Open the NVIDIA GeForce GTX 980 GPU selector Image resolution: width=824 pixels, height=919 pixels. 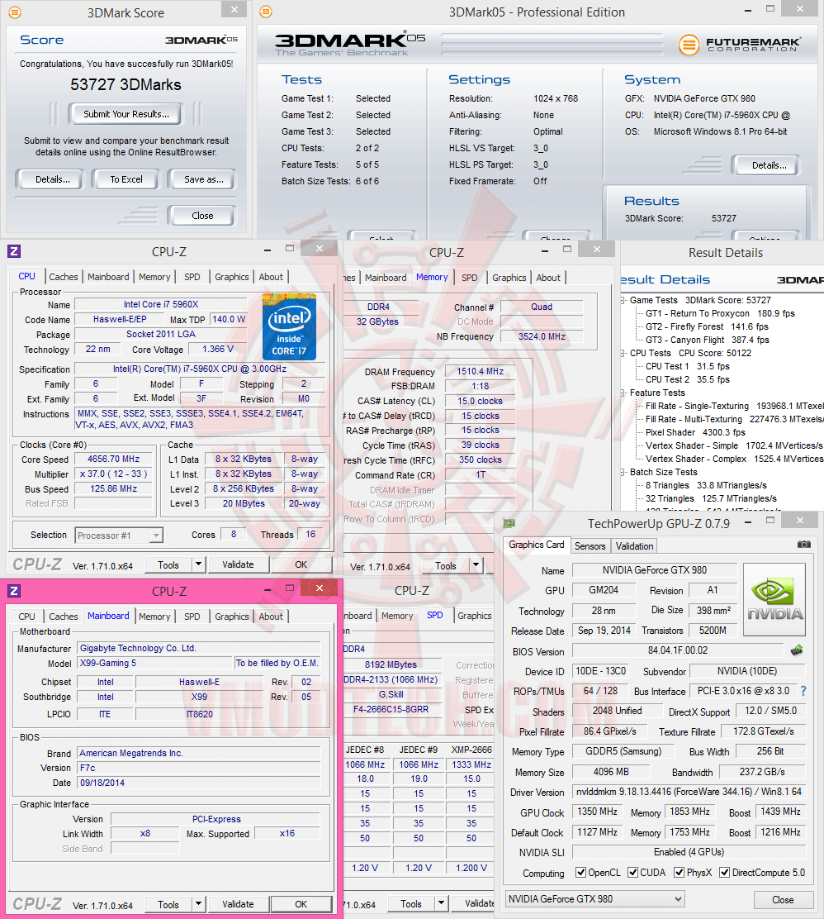tap(595, 899)
